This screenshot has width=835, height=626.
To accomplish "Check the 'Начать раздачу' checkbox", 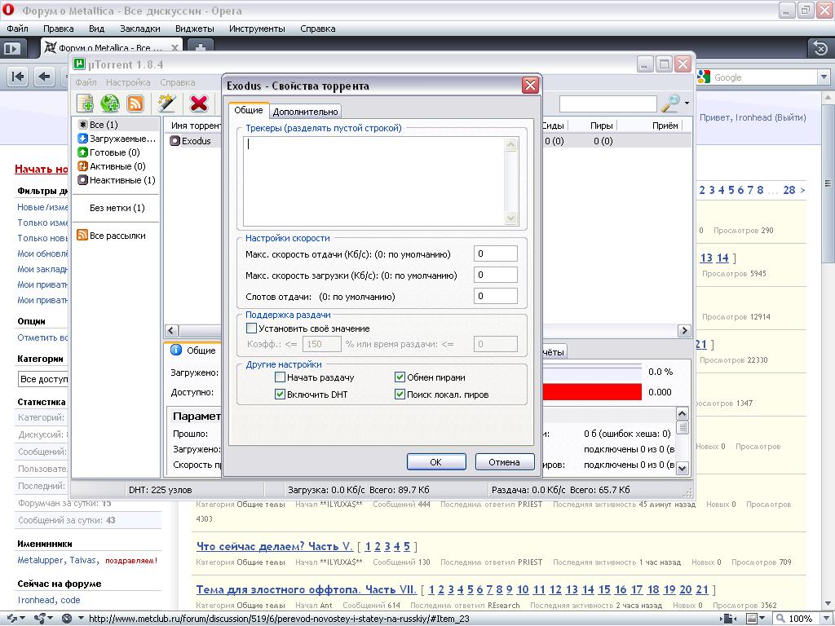I will [x=281, y=377].
